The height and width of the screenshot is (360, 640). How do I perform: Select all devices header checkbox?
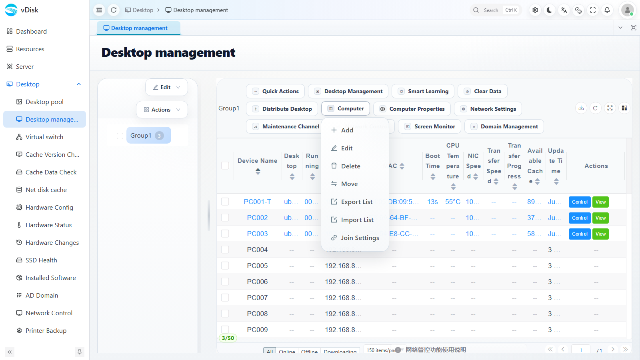[225, 166]
